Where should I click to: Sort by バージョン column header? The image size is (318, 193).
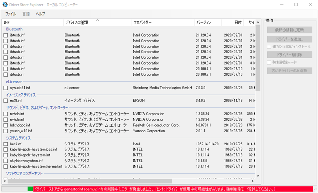(x=208, y=22)
